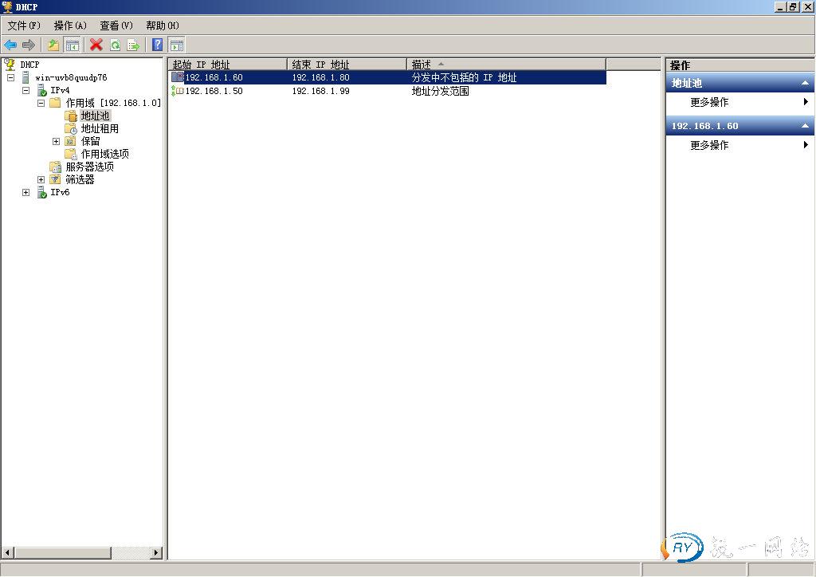Select 地址租用 in the tree
Image resolution: width=816 pixels, height=577 pixels.
point(100,128)
